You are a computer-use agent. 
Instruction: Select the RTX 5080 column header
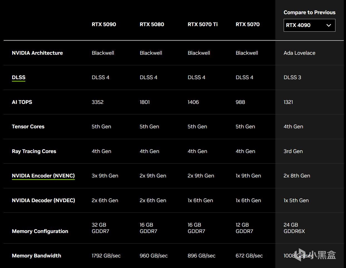coord(152,24)
